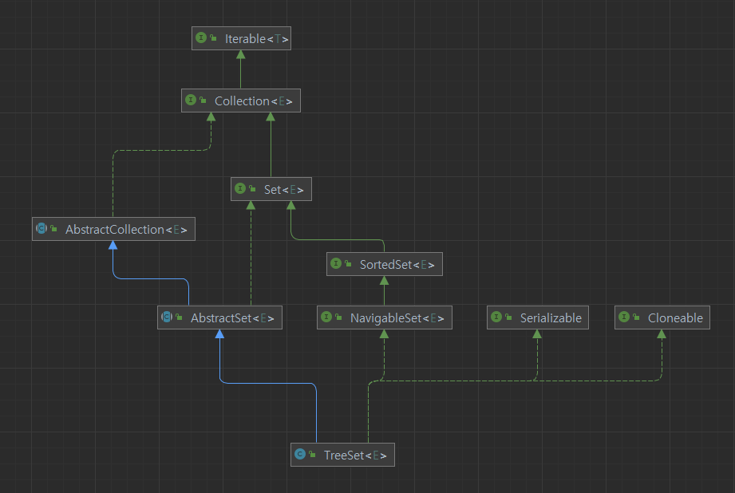Click the visibility lock icon on Set node

point(252,188)
